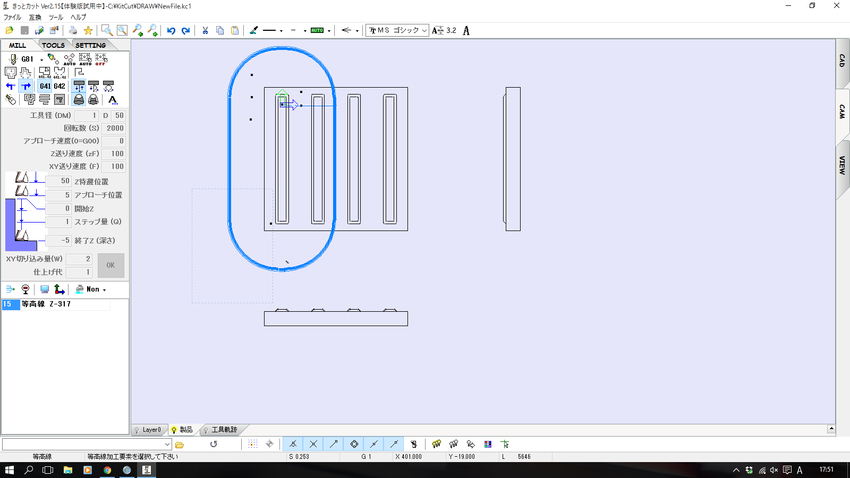Switch to the TOOLS tab

point(53,45)
